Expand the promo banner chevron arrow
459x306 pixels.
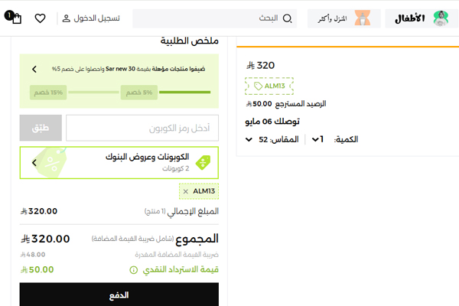34,69
